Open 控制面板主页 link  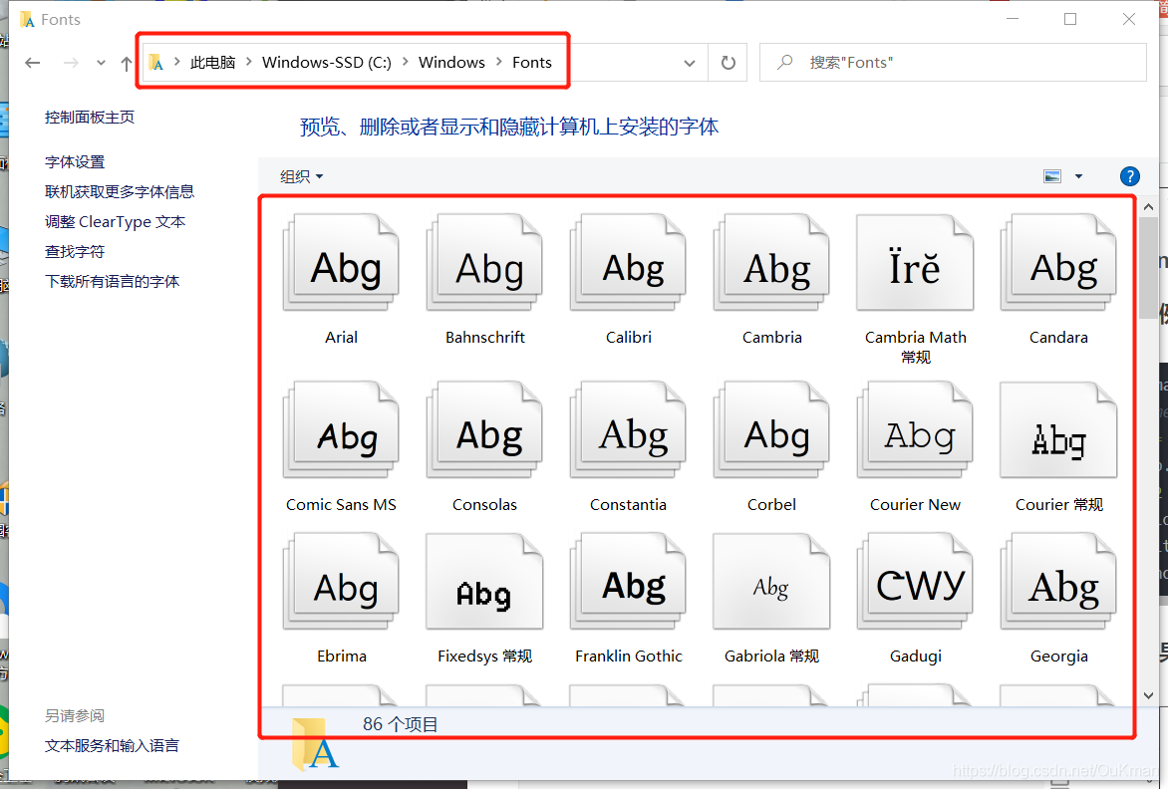point(90,117)
